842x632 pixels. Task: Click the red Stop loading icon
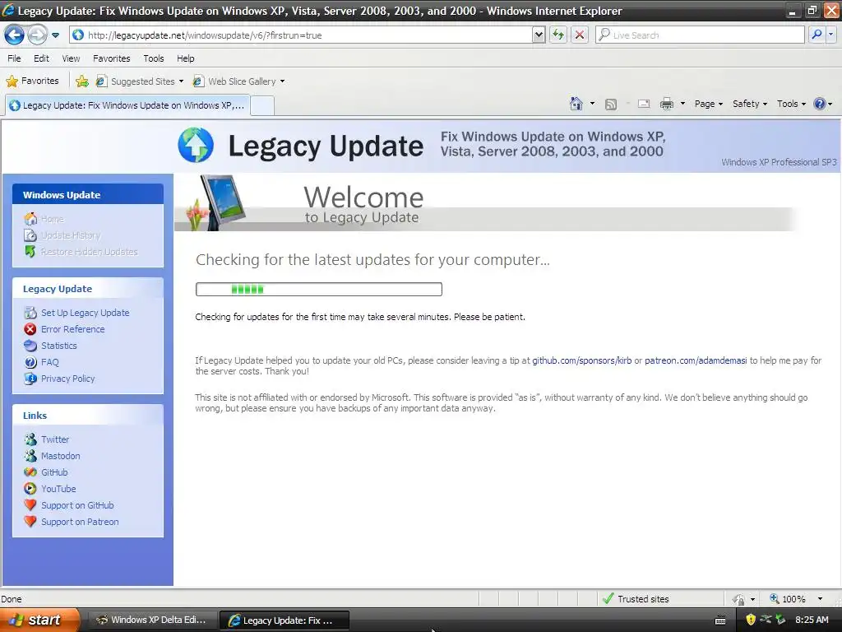pos(580,35)
